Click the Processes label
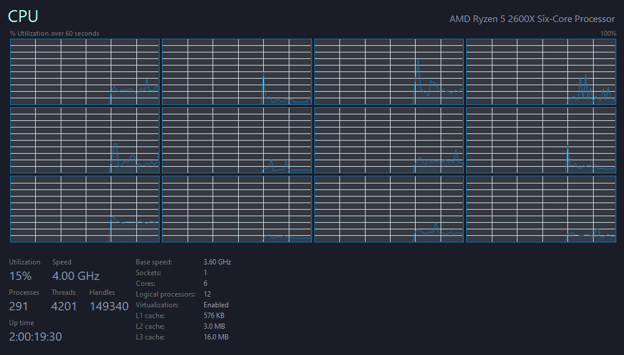The height and width of the screenshot is (355, 624). [x=24, y=292]
